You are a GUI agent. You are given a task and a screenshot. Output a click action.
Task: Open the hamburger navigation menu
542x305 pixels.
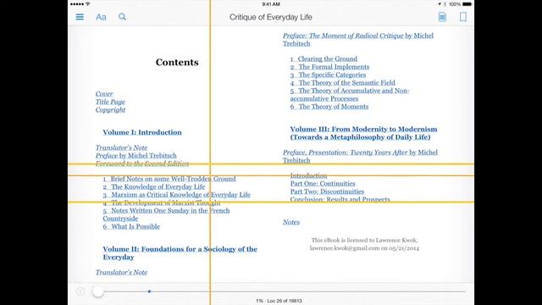(x=80, y=17)
